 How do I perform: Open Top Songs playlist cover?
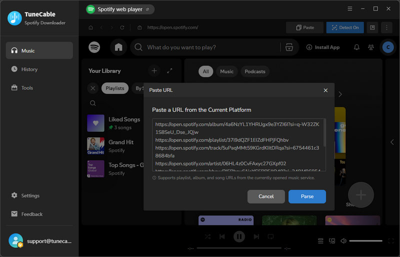[x=95, y=168]
